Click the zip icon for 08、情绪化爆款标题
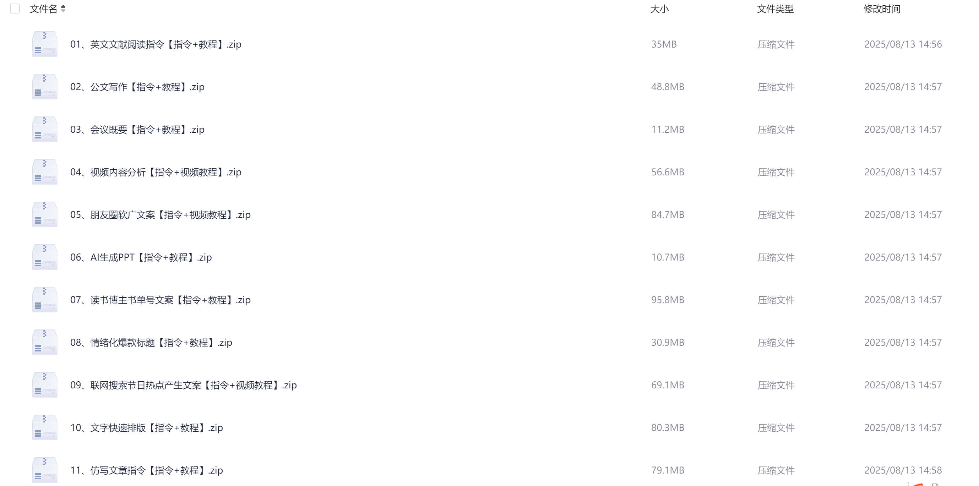 coord(44,342)
